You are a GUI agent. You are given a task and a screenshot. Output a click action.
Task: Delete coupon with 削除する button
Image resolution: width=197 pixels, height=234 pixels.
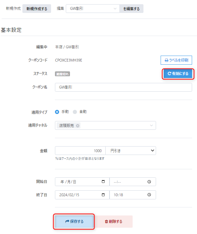(113, 221)
